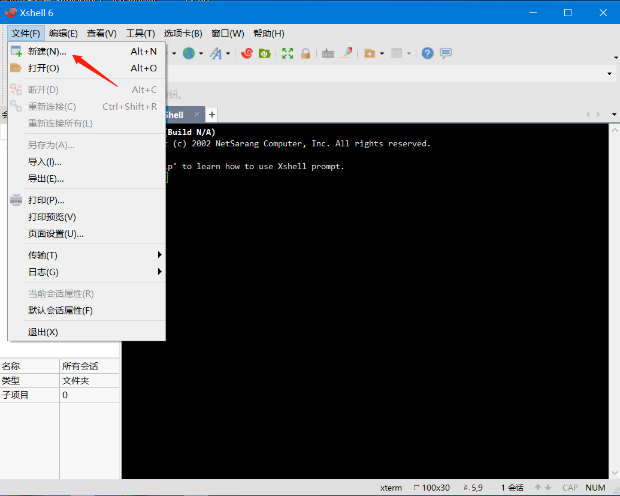The width and height of the screenshot is (620, 496).
Task: Click the 文件夹 type value cell
Action: pyautogui.click(x=90, y=380)
